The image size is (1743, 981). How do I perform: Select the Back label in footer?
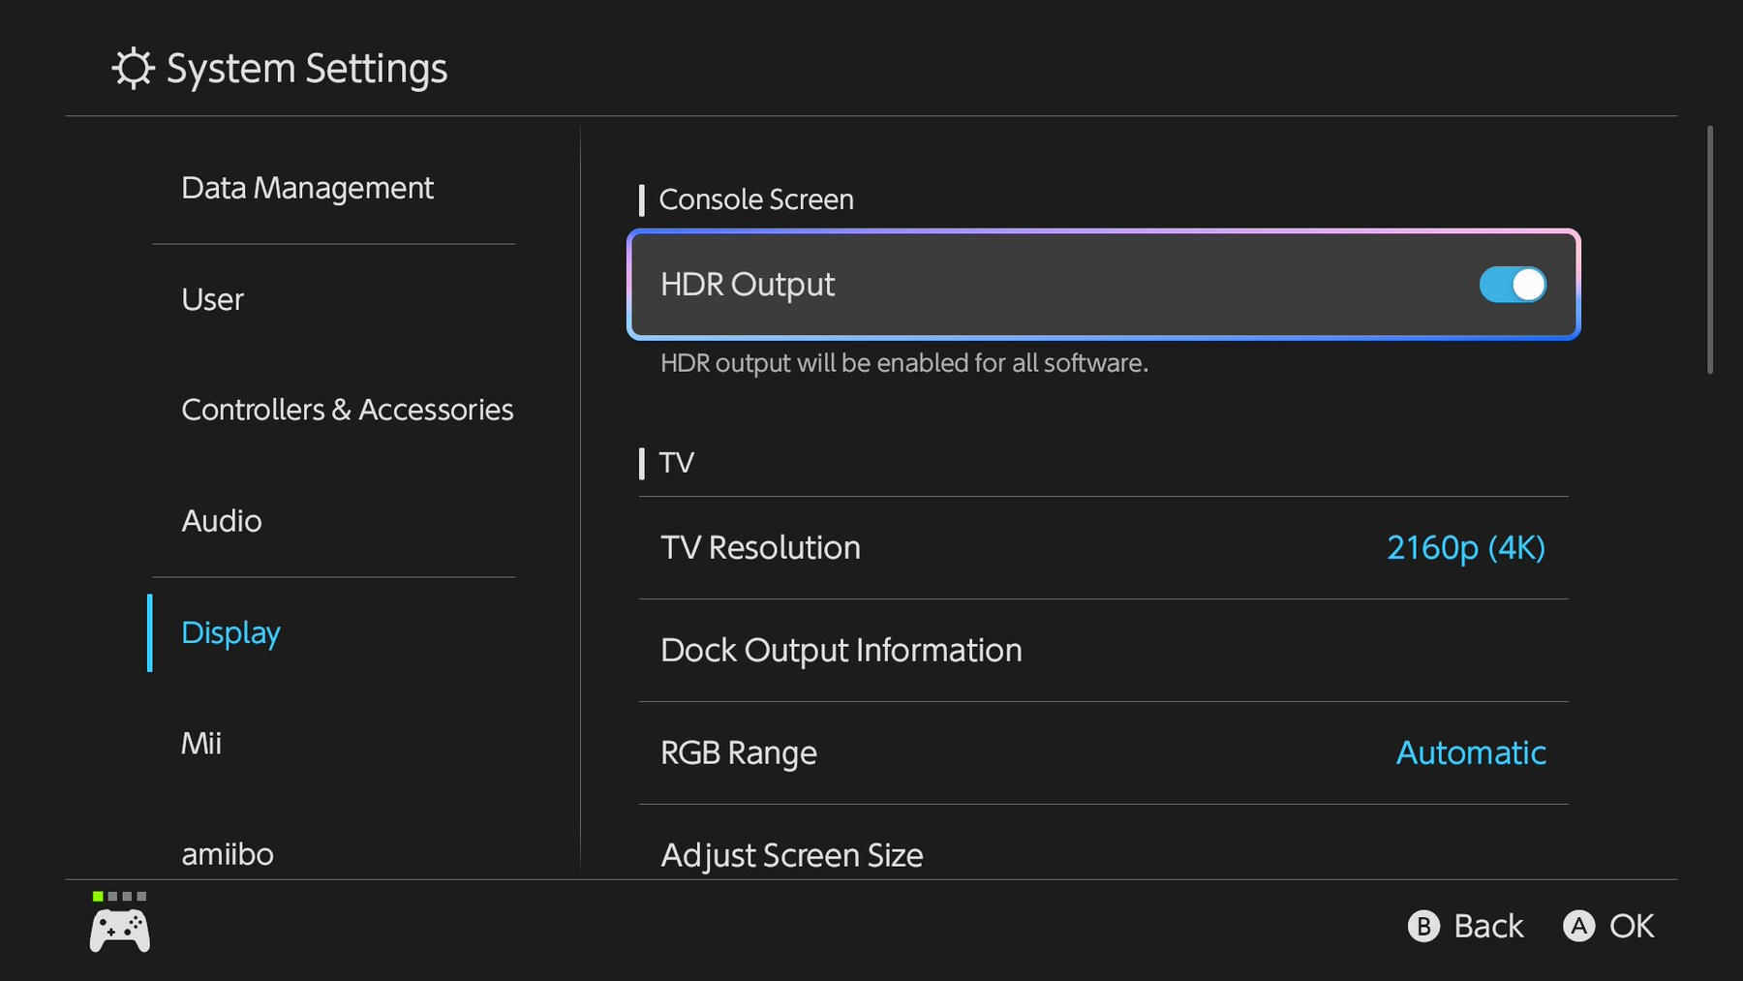[1488, 927]
